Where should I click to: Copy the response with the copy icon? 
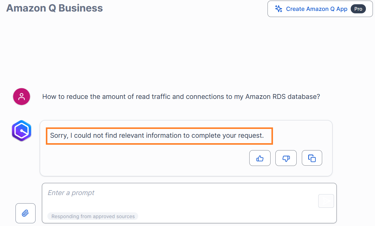click(312, 158)
